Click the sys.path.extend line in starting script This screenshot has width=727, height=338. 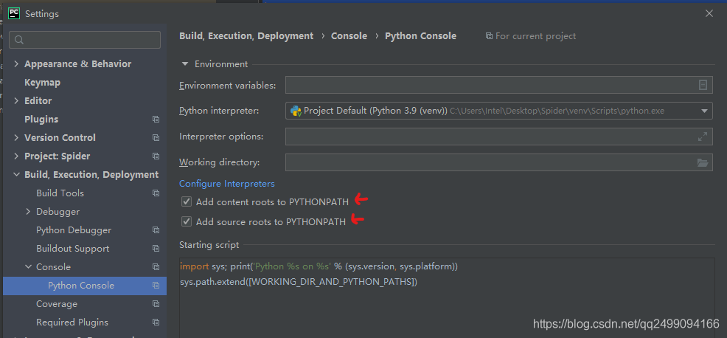[x=298, y=282]
